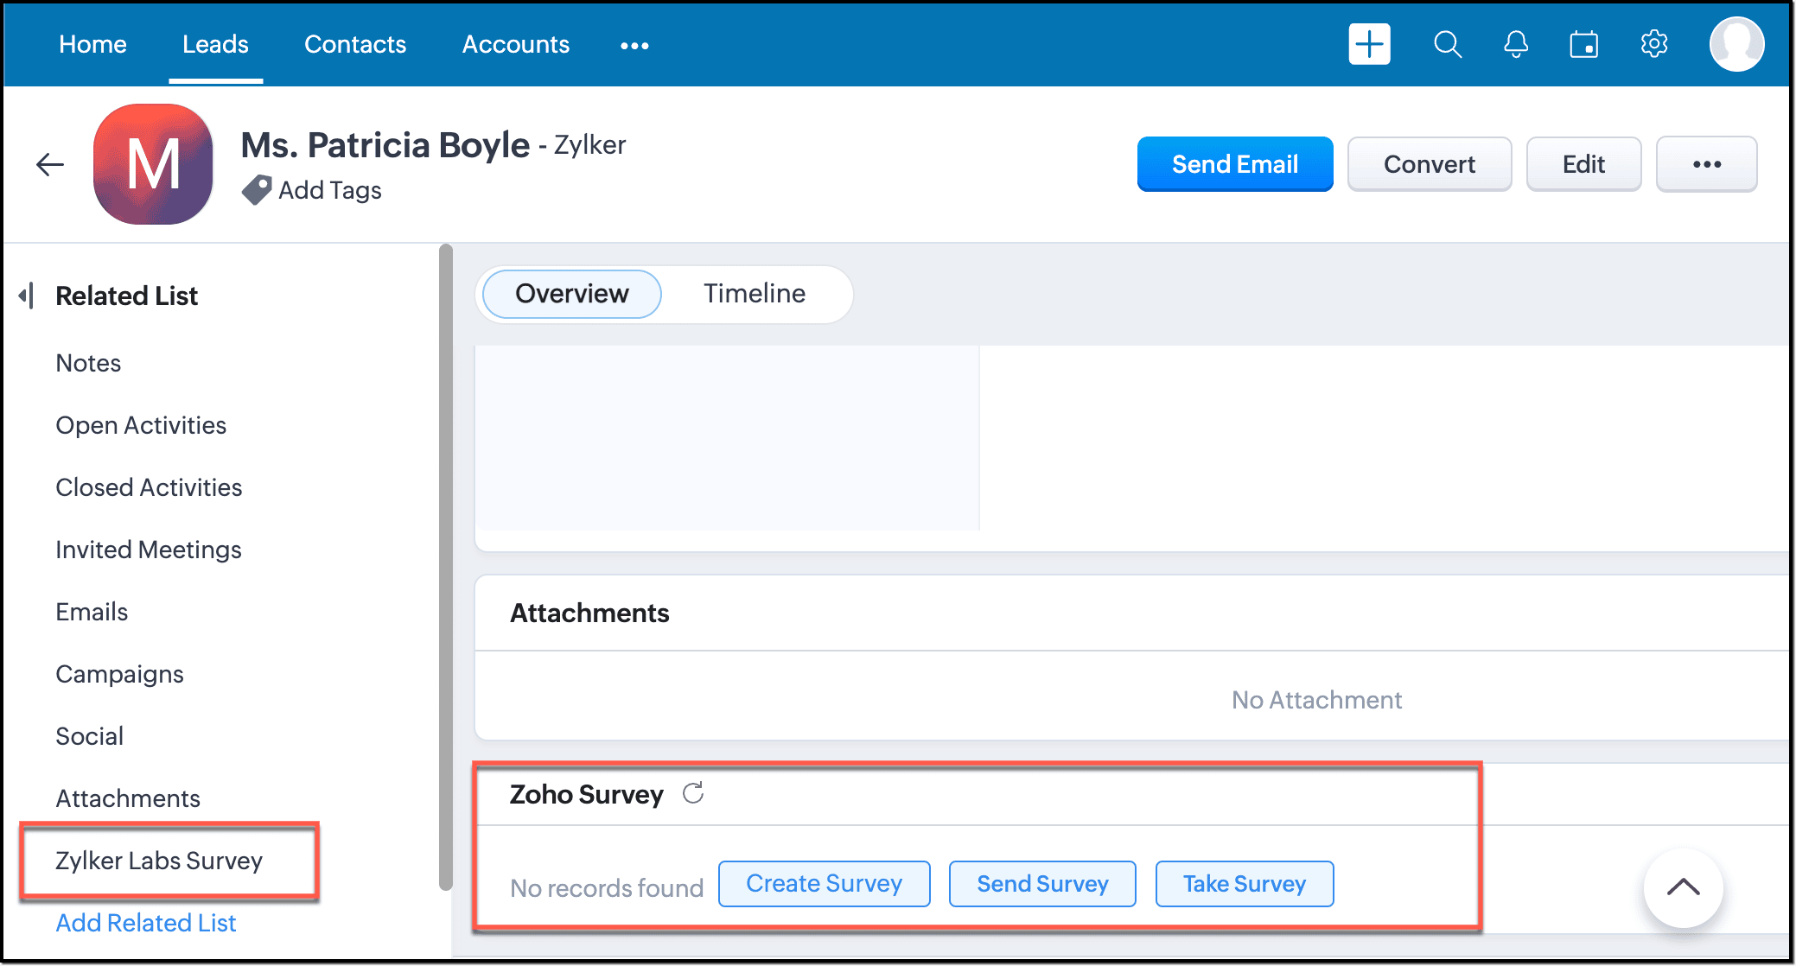Collapse the Related List sidebar
1796x966 pixels.
click(27, 296)
